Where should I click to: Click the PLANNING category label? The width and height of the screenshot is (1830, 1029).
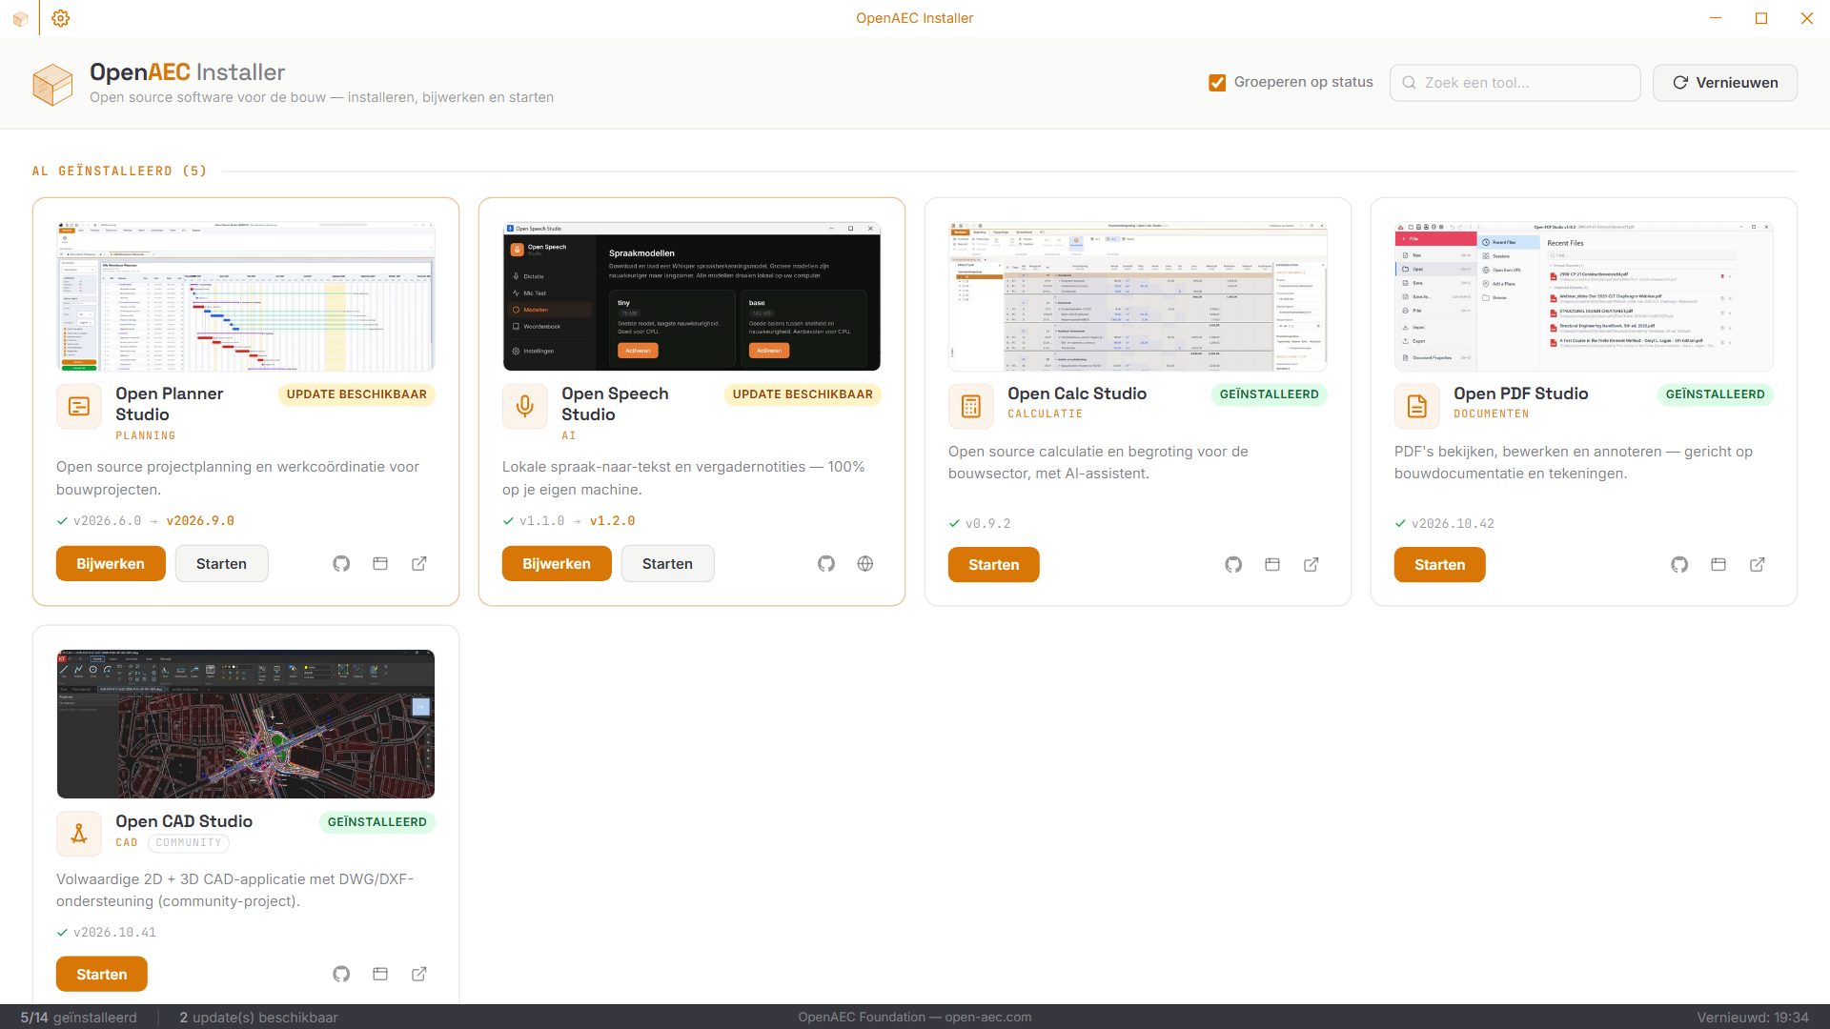[x=146, y=436]
